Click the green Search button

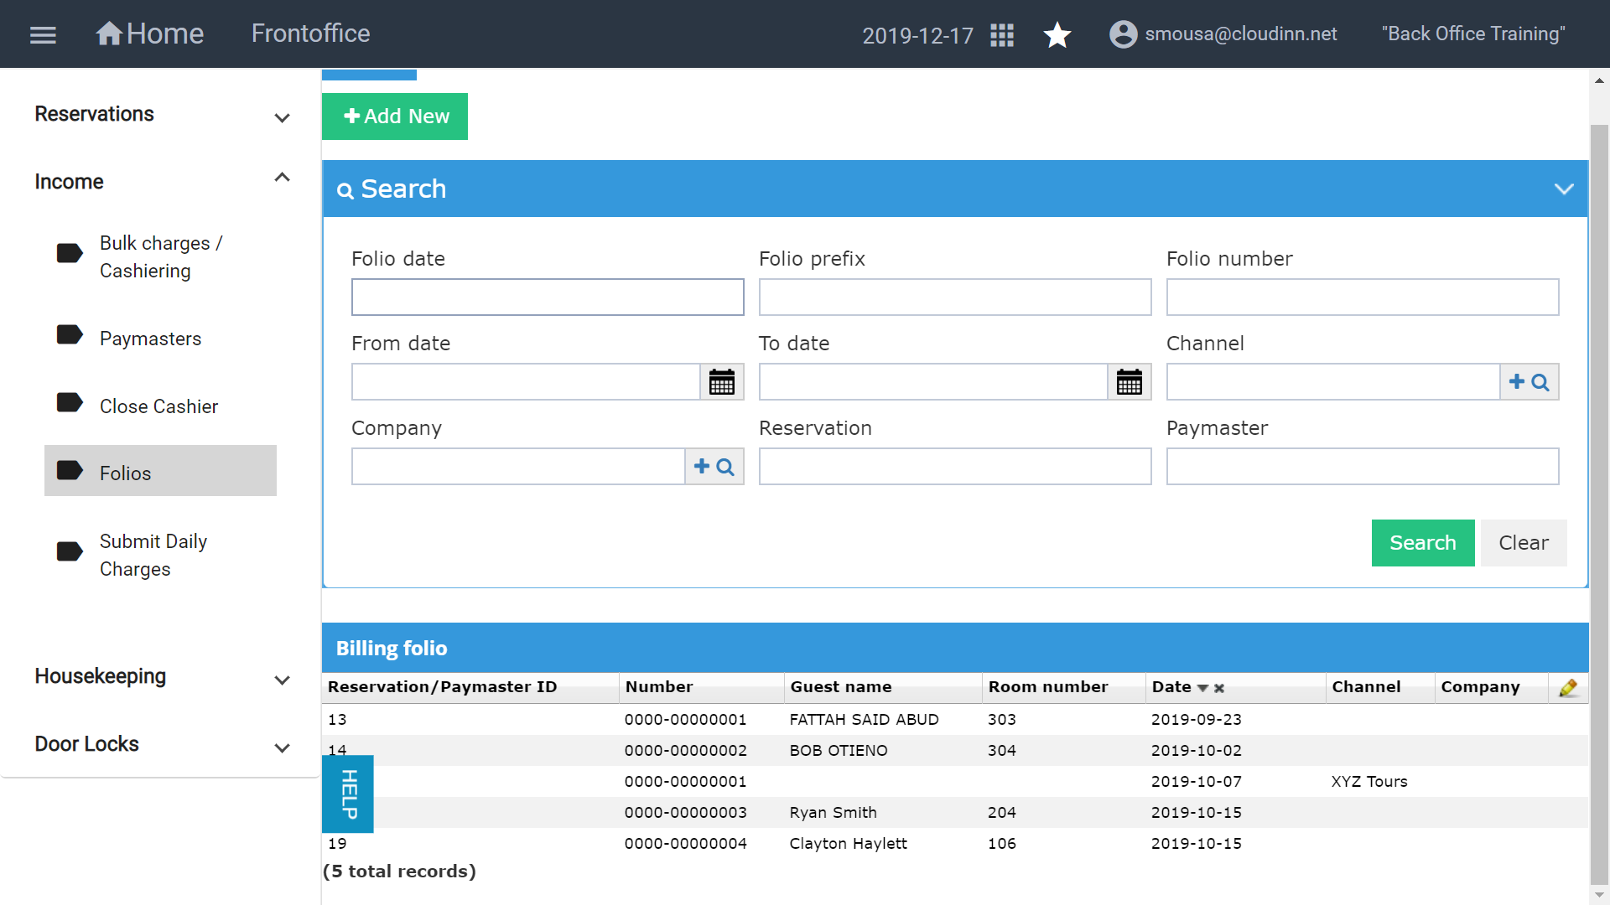click(x=1423, y=543)
